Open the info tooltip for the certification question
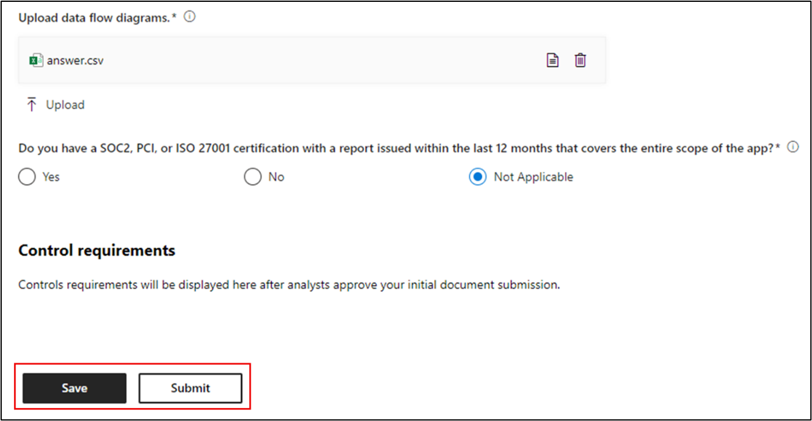Image resolution: width=812 pixels, height=421 pixels. (x=794, y=146)
